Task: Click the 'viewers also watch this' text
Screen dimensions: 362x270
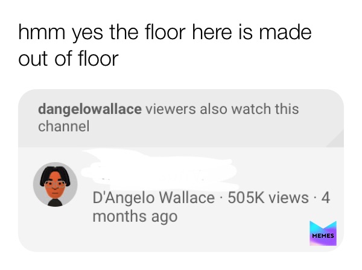Action: pos(222,108)
